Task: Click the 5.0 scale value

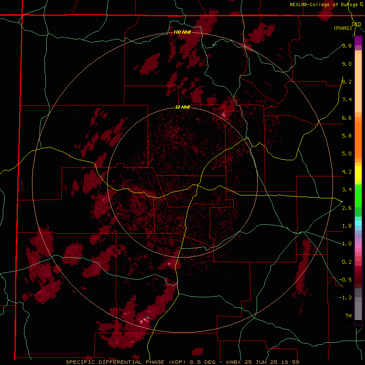Action: (347, 154)
